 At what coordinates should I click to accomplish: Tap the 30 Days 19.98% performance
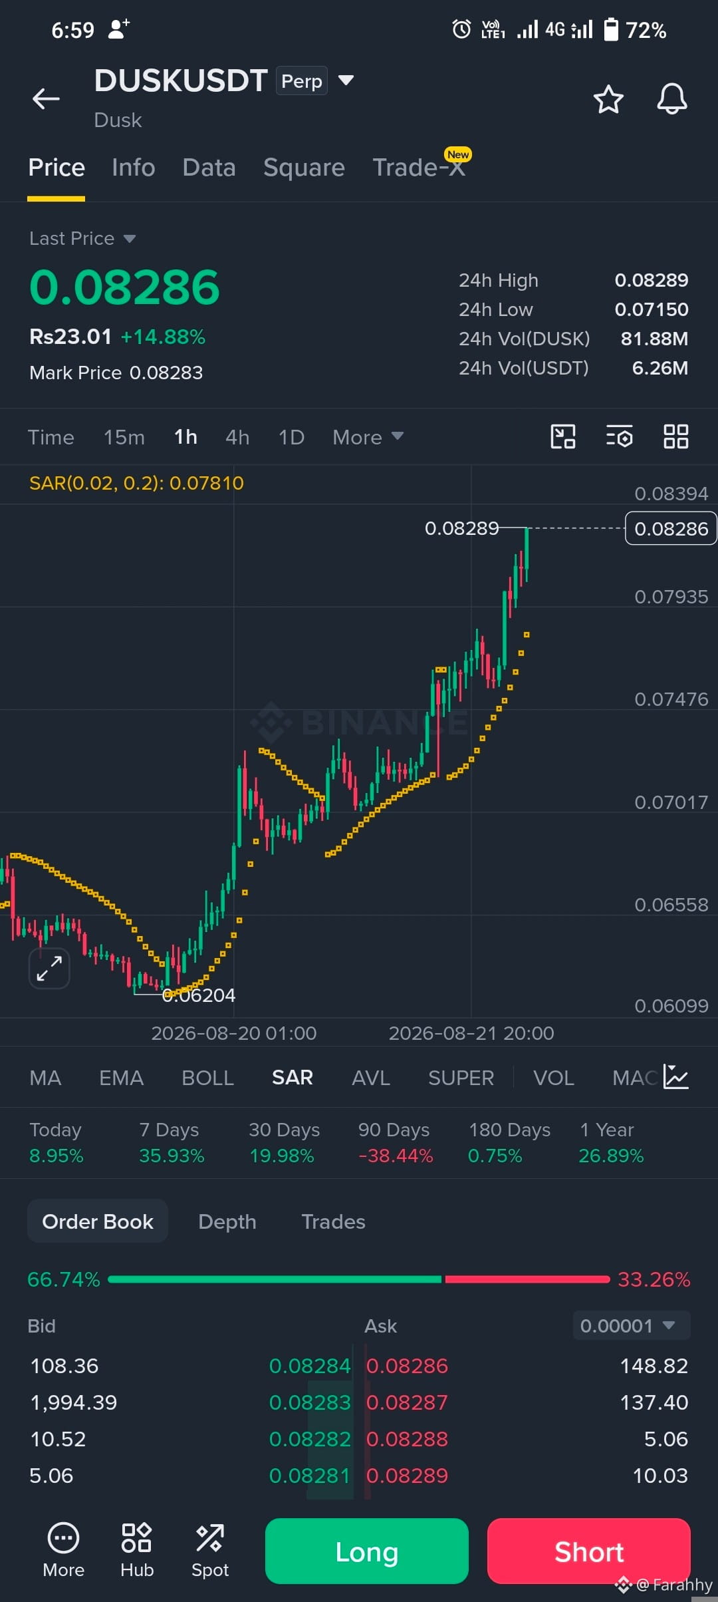tap(284, 1143)
